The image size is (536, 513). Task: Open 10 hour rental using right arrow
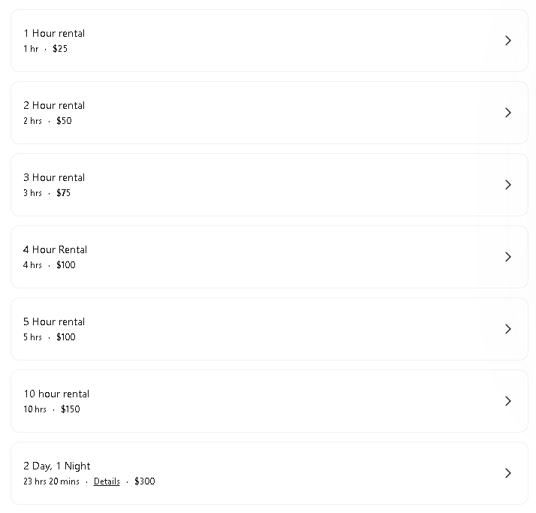coord(508,401)
